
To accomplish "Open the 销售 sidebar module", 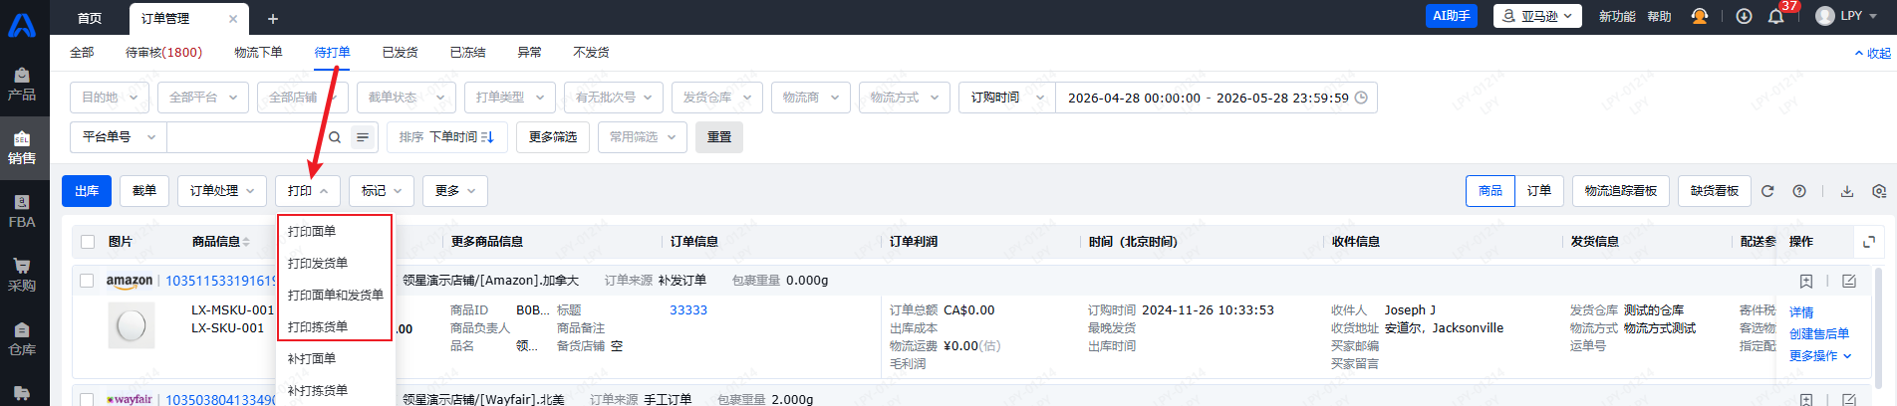I will tap(22, 148).
